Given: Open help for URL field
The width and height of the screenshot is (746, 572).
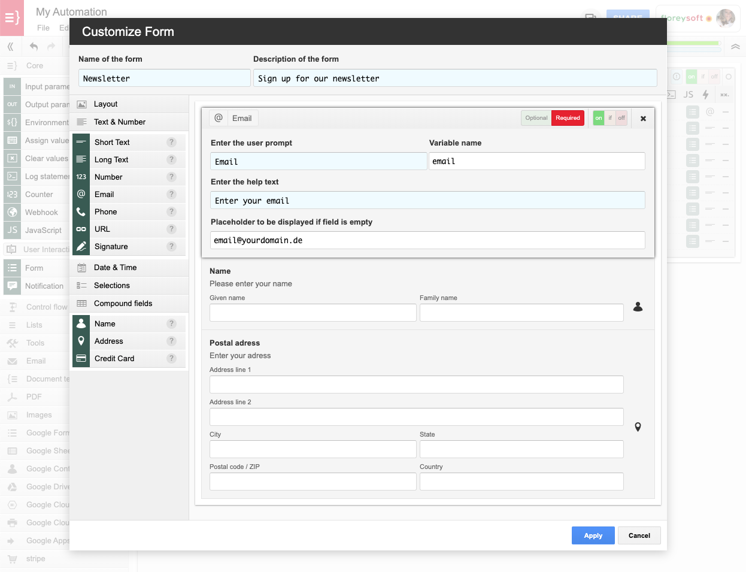Looking at the screenshot, I should (x=172, y=229).
